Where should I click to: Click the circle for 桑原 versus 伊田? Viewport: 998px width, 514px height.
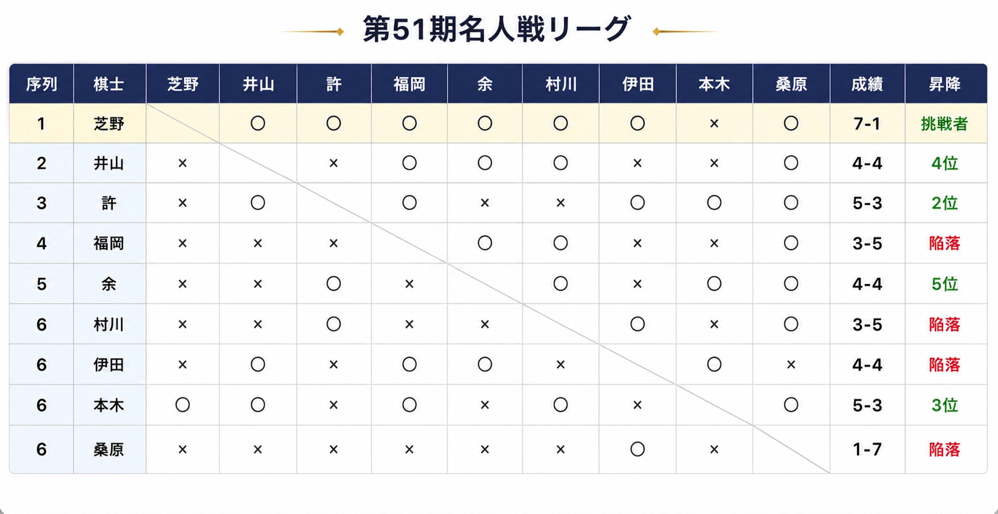tap(637, 449)
